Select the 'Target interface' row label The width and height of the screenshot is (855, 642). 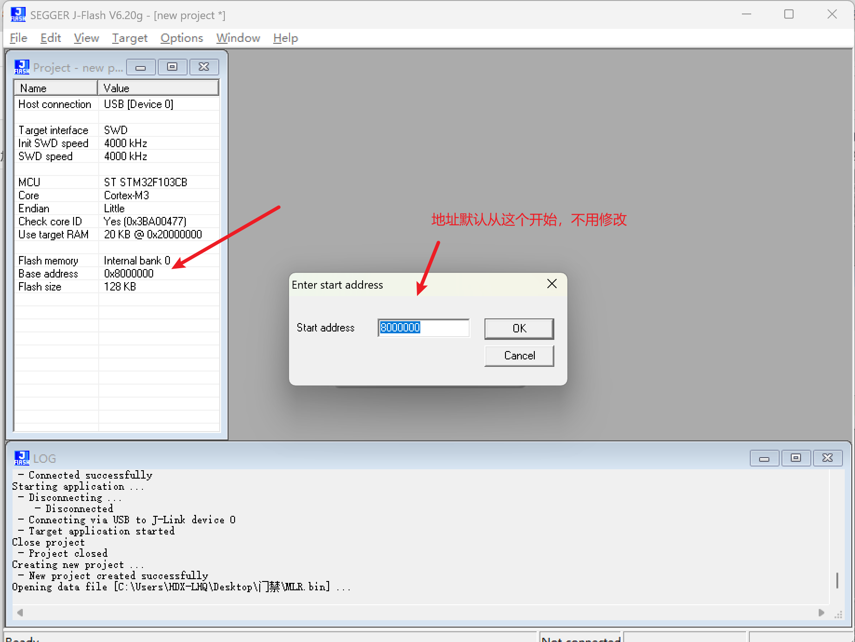pyautogui.click(x=54, y=130)
